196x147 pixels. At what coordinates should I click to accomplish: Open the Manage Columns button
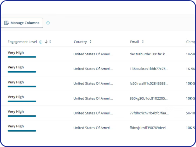pyautogui.click(x=22, y=23)
